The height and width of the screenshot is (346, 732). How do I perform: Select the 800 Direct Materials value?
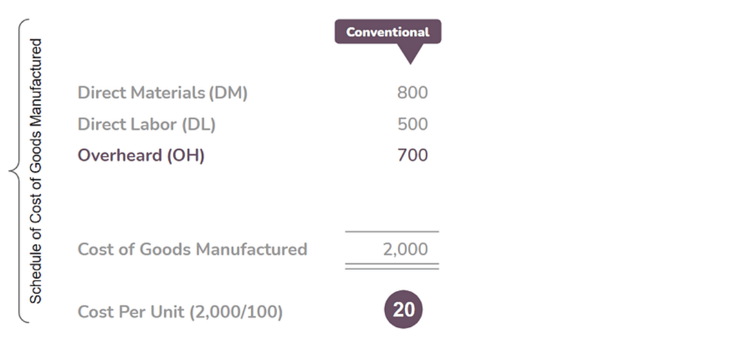pyautogui.click(x=412, y=93)
